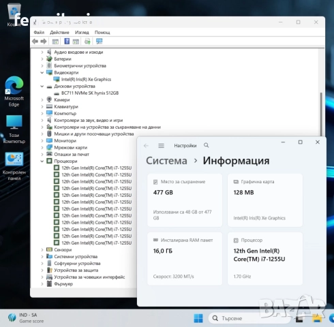Open the Действие menu
Image resolution: width=334 pixels, height=327 pixels.
(x=59, y=32)
